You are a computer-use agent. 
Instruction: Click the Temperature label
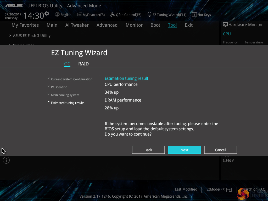pyautogui.click(x=254, y=42)
